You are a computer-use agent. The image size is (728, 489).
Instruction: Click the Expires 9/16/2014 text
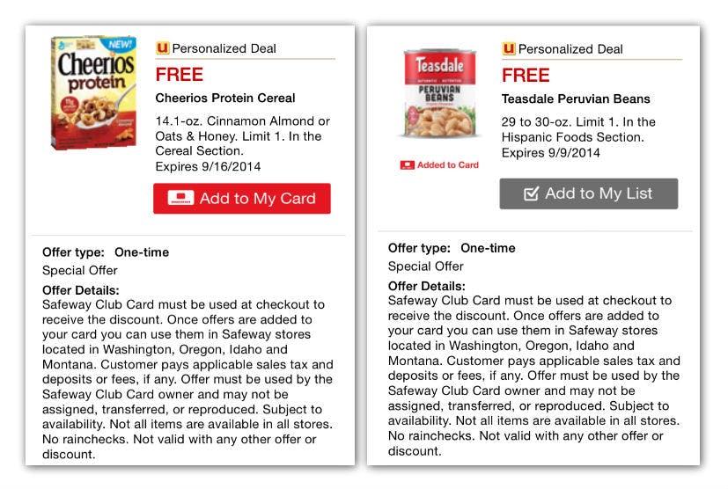point(208,166)
